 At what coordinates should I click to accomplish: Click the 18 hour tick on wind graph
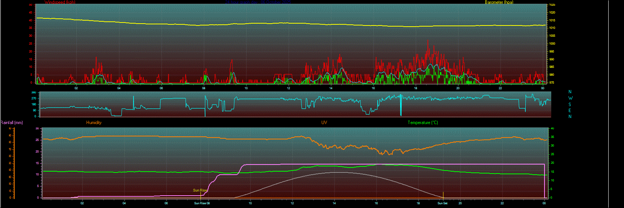click(415, 88)
